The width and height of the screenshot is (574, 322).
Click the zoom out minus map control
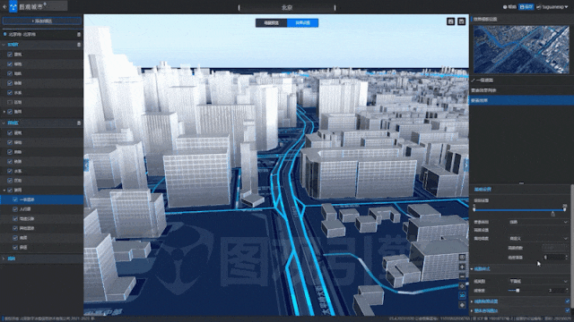[463, 276]
